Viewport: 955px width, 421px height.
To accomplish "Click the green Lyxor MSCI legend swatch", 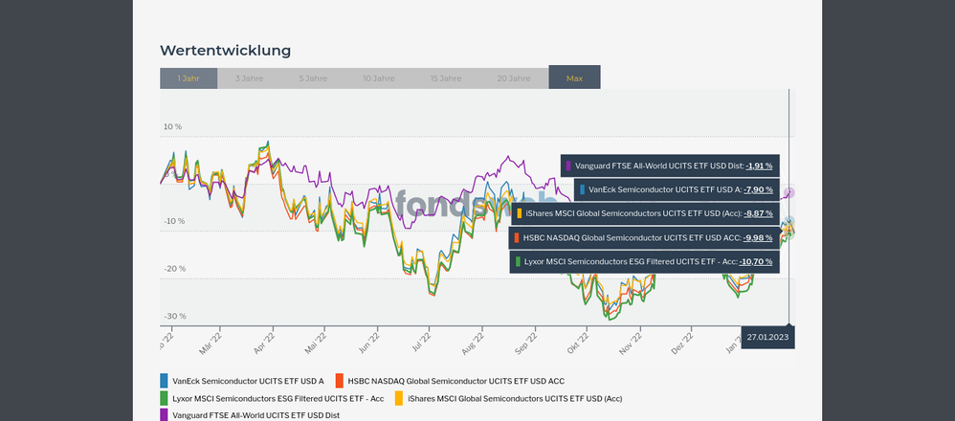I will (165, 398).
